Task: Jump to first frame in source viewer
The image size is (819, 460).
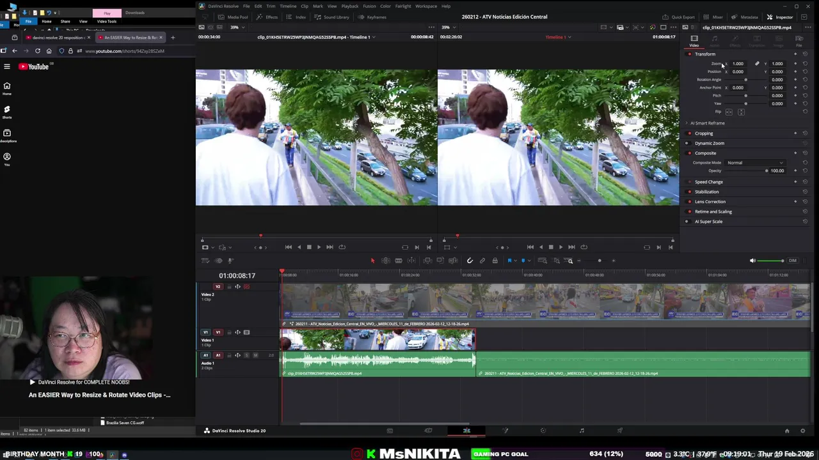Action: pyautogui.click(x=289, y=247)
